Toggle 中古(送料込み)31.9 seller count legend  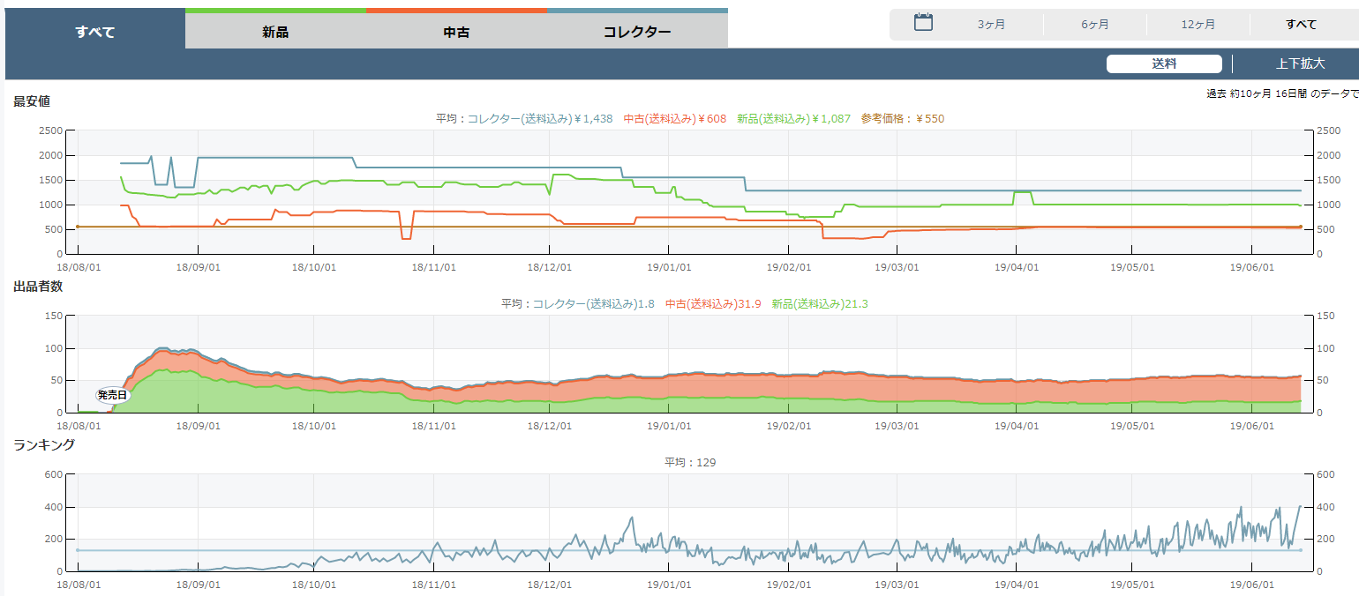(713, 304)
